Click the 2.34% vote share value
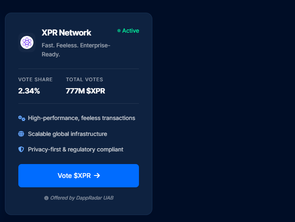 pyautogui.click(x=29, y=91)
